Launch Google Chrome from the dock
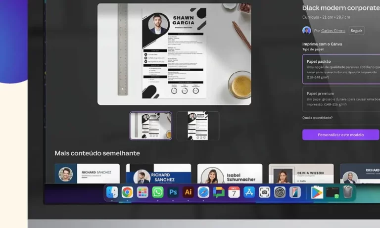 pos(127,192)
